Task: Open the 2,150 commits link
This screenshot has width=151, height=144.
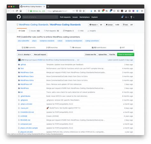Action: coord(29,47)
